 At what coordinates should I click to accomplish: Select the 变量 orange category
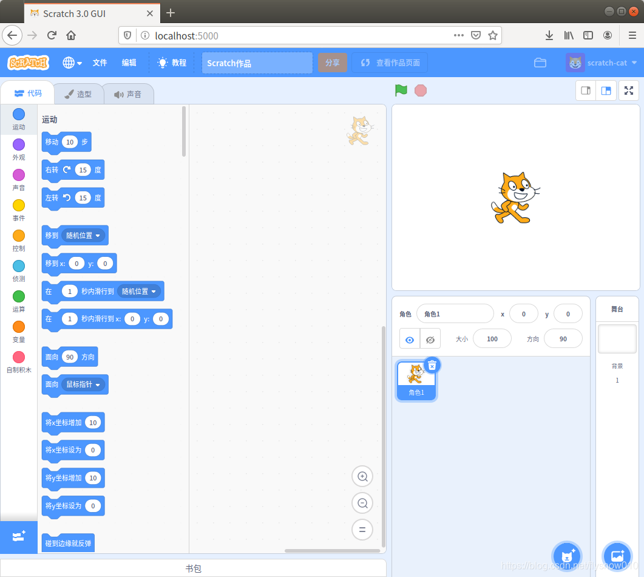point(18,332)
